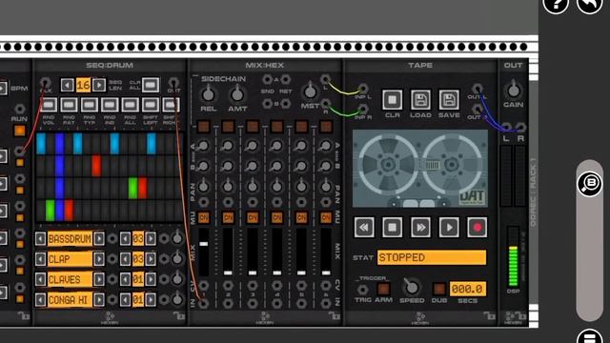Viewport: 610px width, 343px height.
Task: Click the tape rewind button
Action: [x=364, y=227]
